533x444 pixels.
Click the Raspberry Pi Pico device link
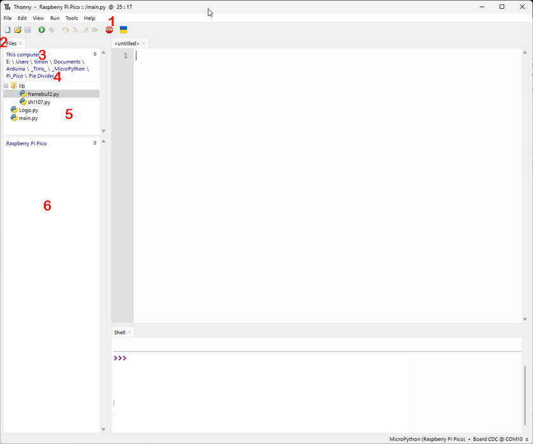(26, 144)
